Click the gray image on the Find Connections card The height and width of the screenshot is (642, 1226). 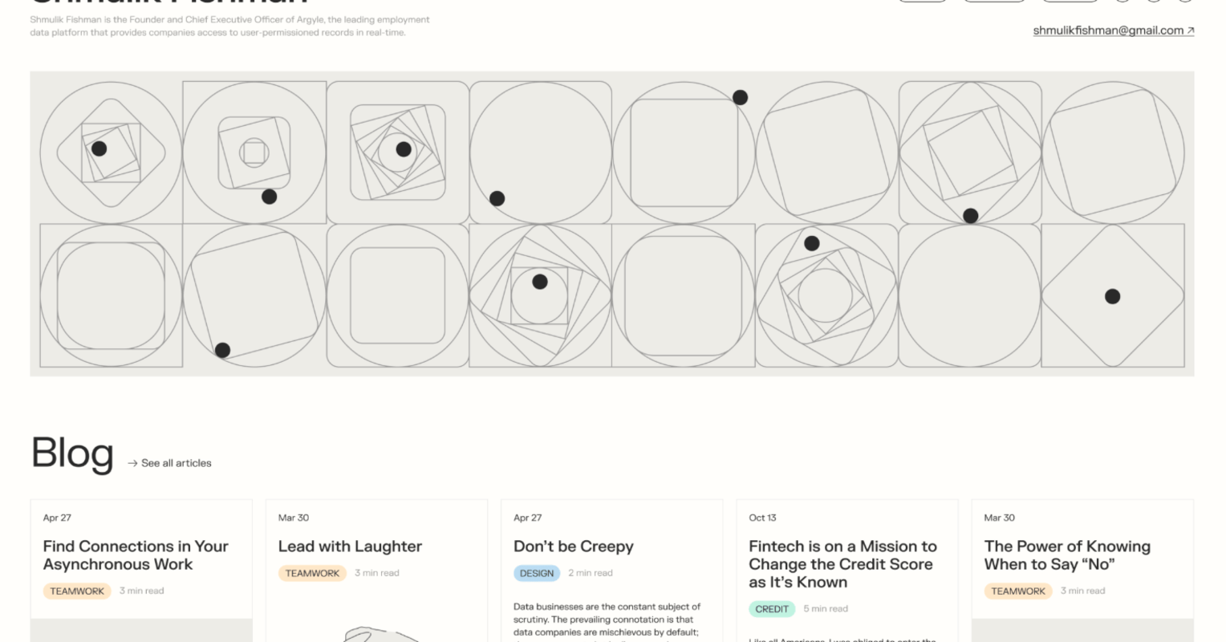pos(141,631)
